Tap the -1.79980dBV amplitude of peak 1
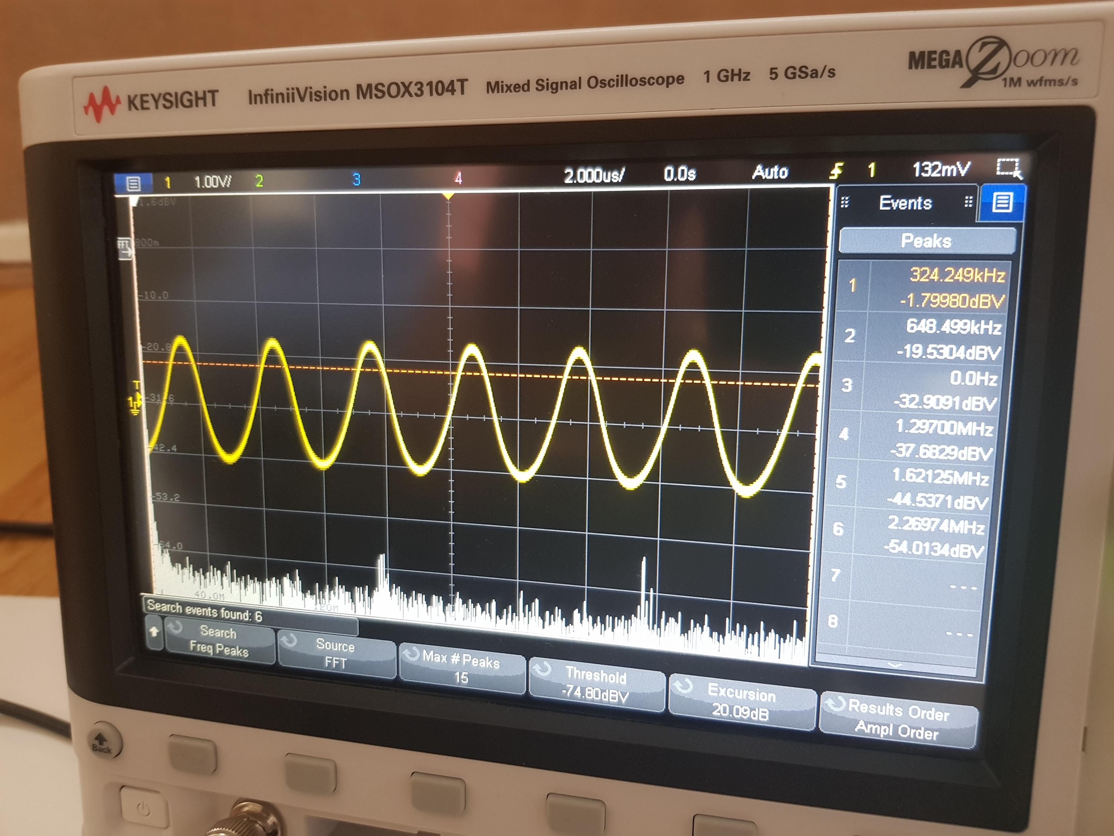Viewport: 1114px width, 836px height. tap(952, 301)
